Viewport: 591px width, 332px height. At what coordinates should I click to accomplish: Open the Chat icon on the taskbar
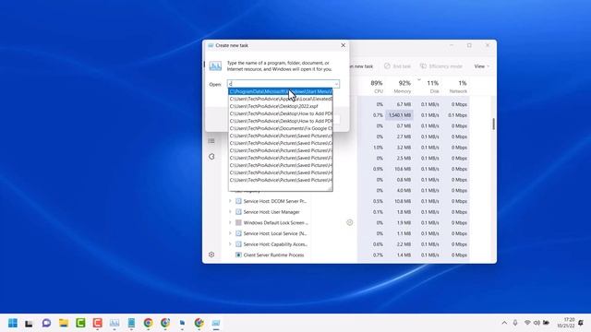(x=46, y=323)
